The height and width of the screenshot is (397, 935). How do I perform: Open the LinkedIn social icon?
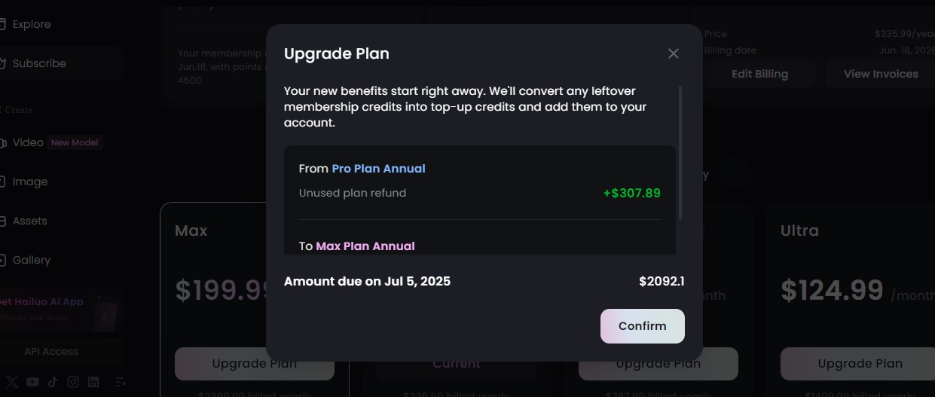[93, 382]
